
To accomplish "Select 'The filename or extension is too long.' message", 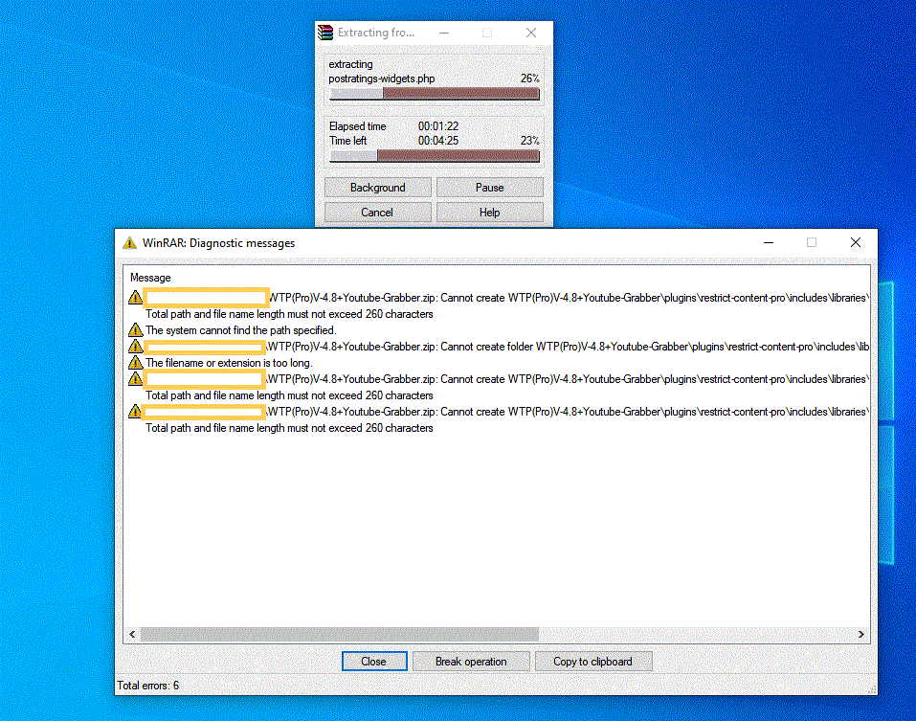I will click(x=229, y=363).
